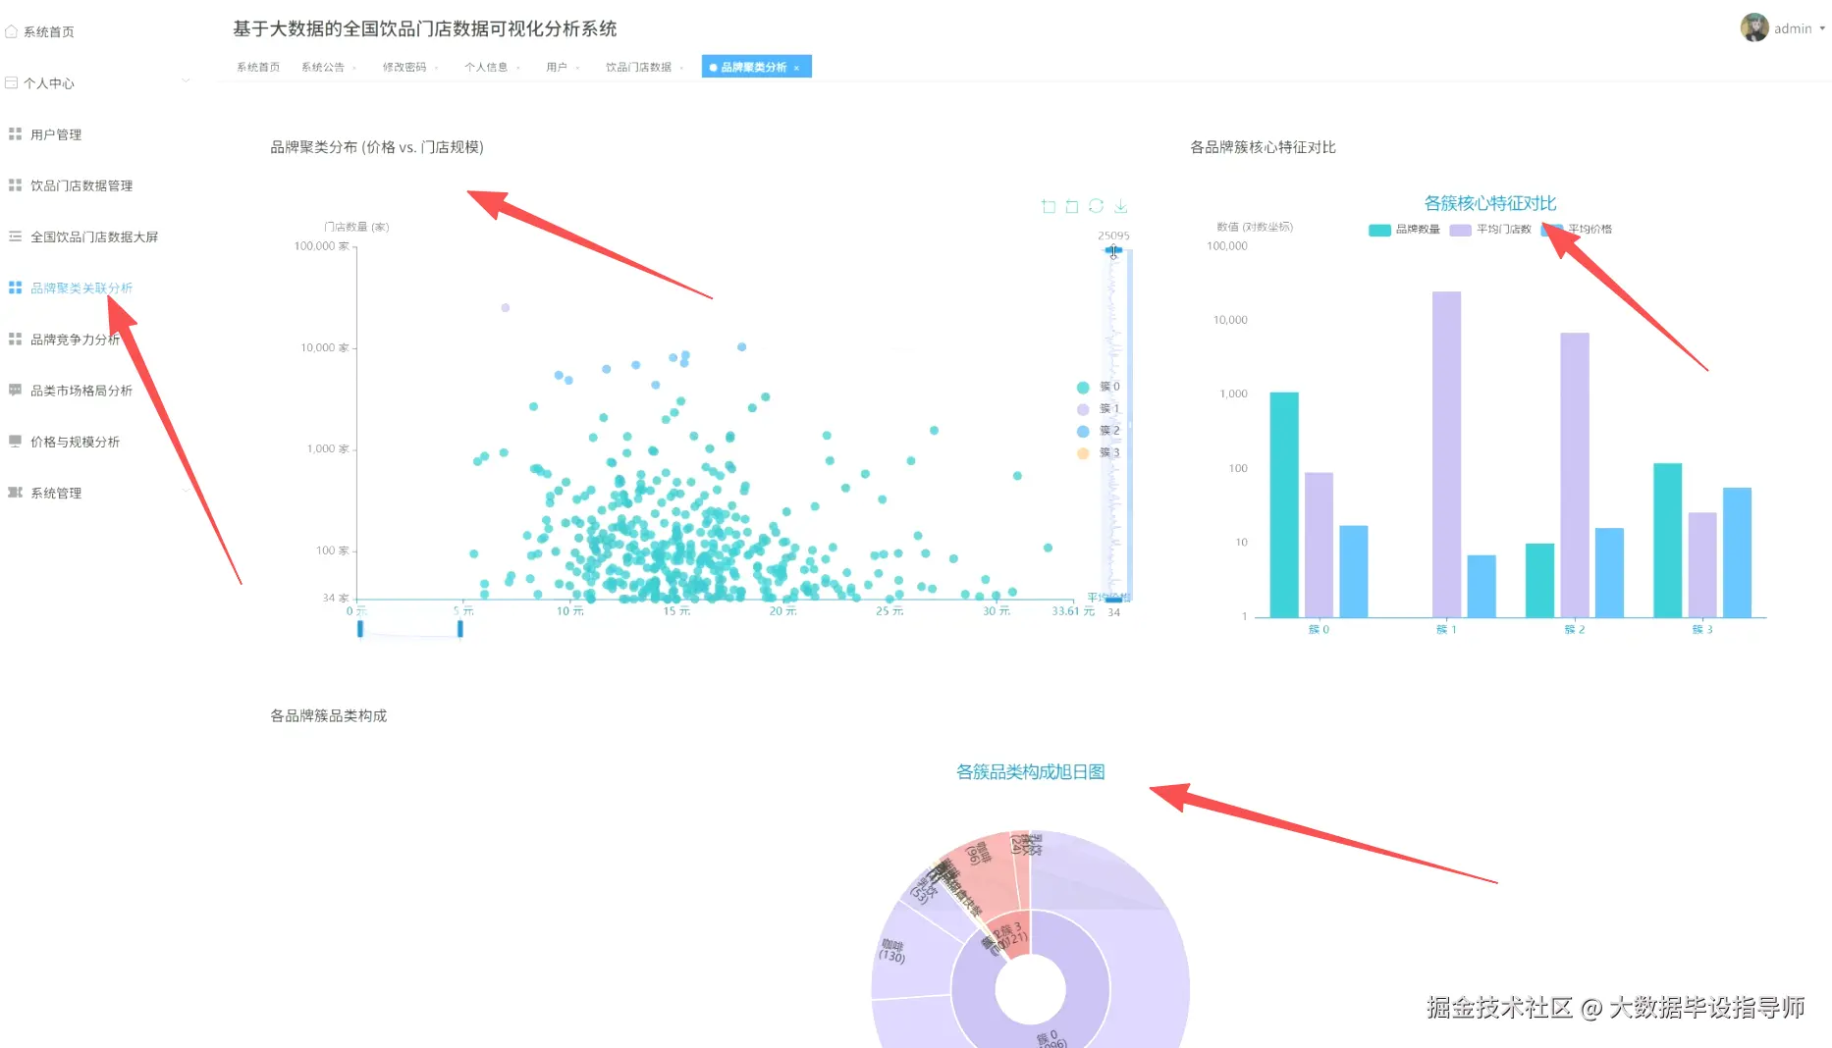Click the bar chart title 各簇核心特征对比

[x=1490, y=203]
